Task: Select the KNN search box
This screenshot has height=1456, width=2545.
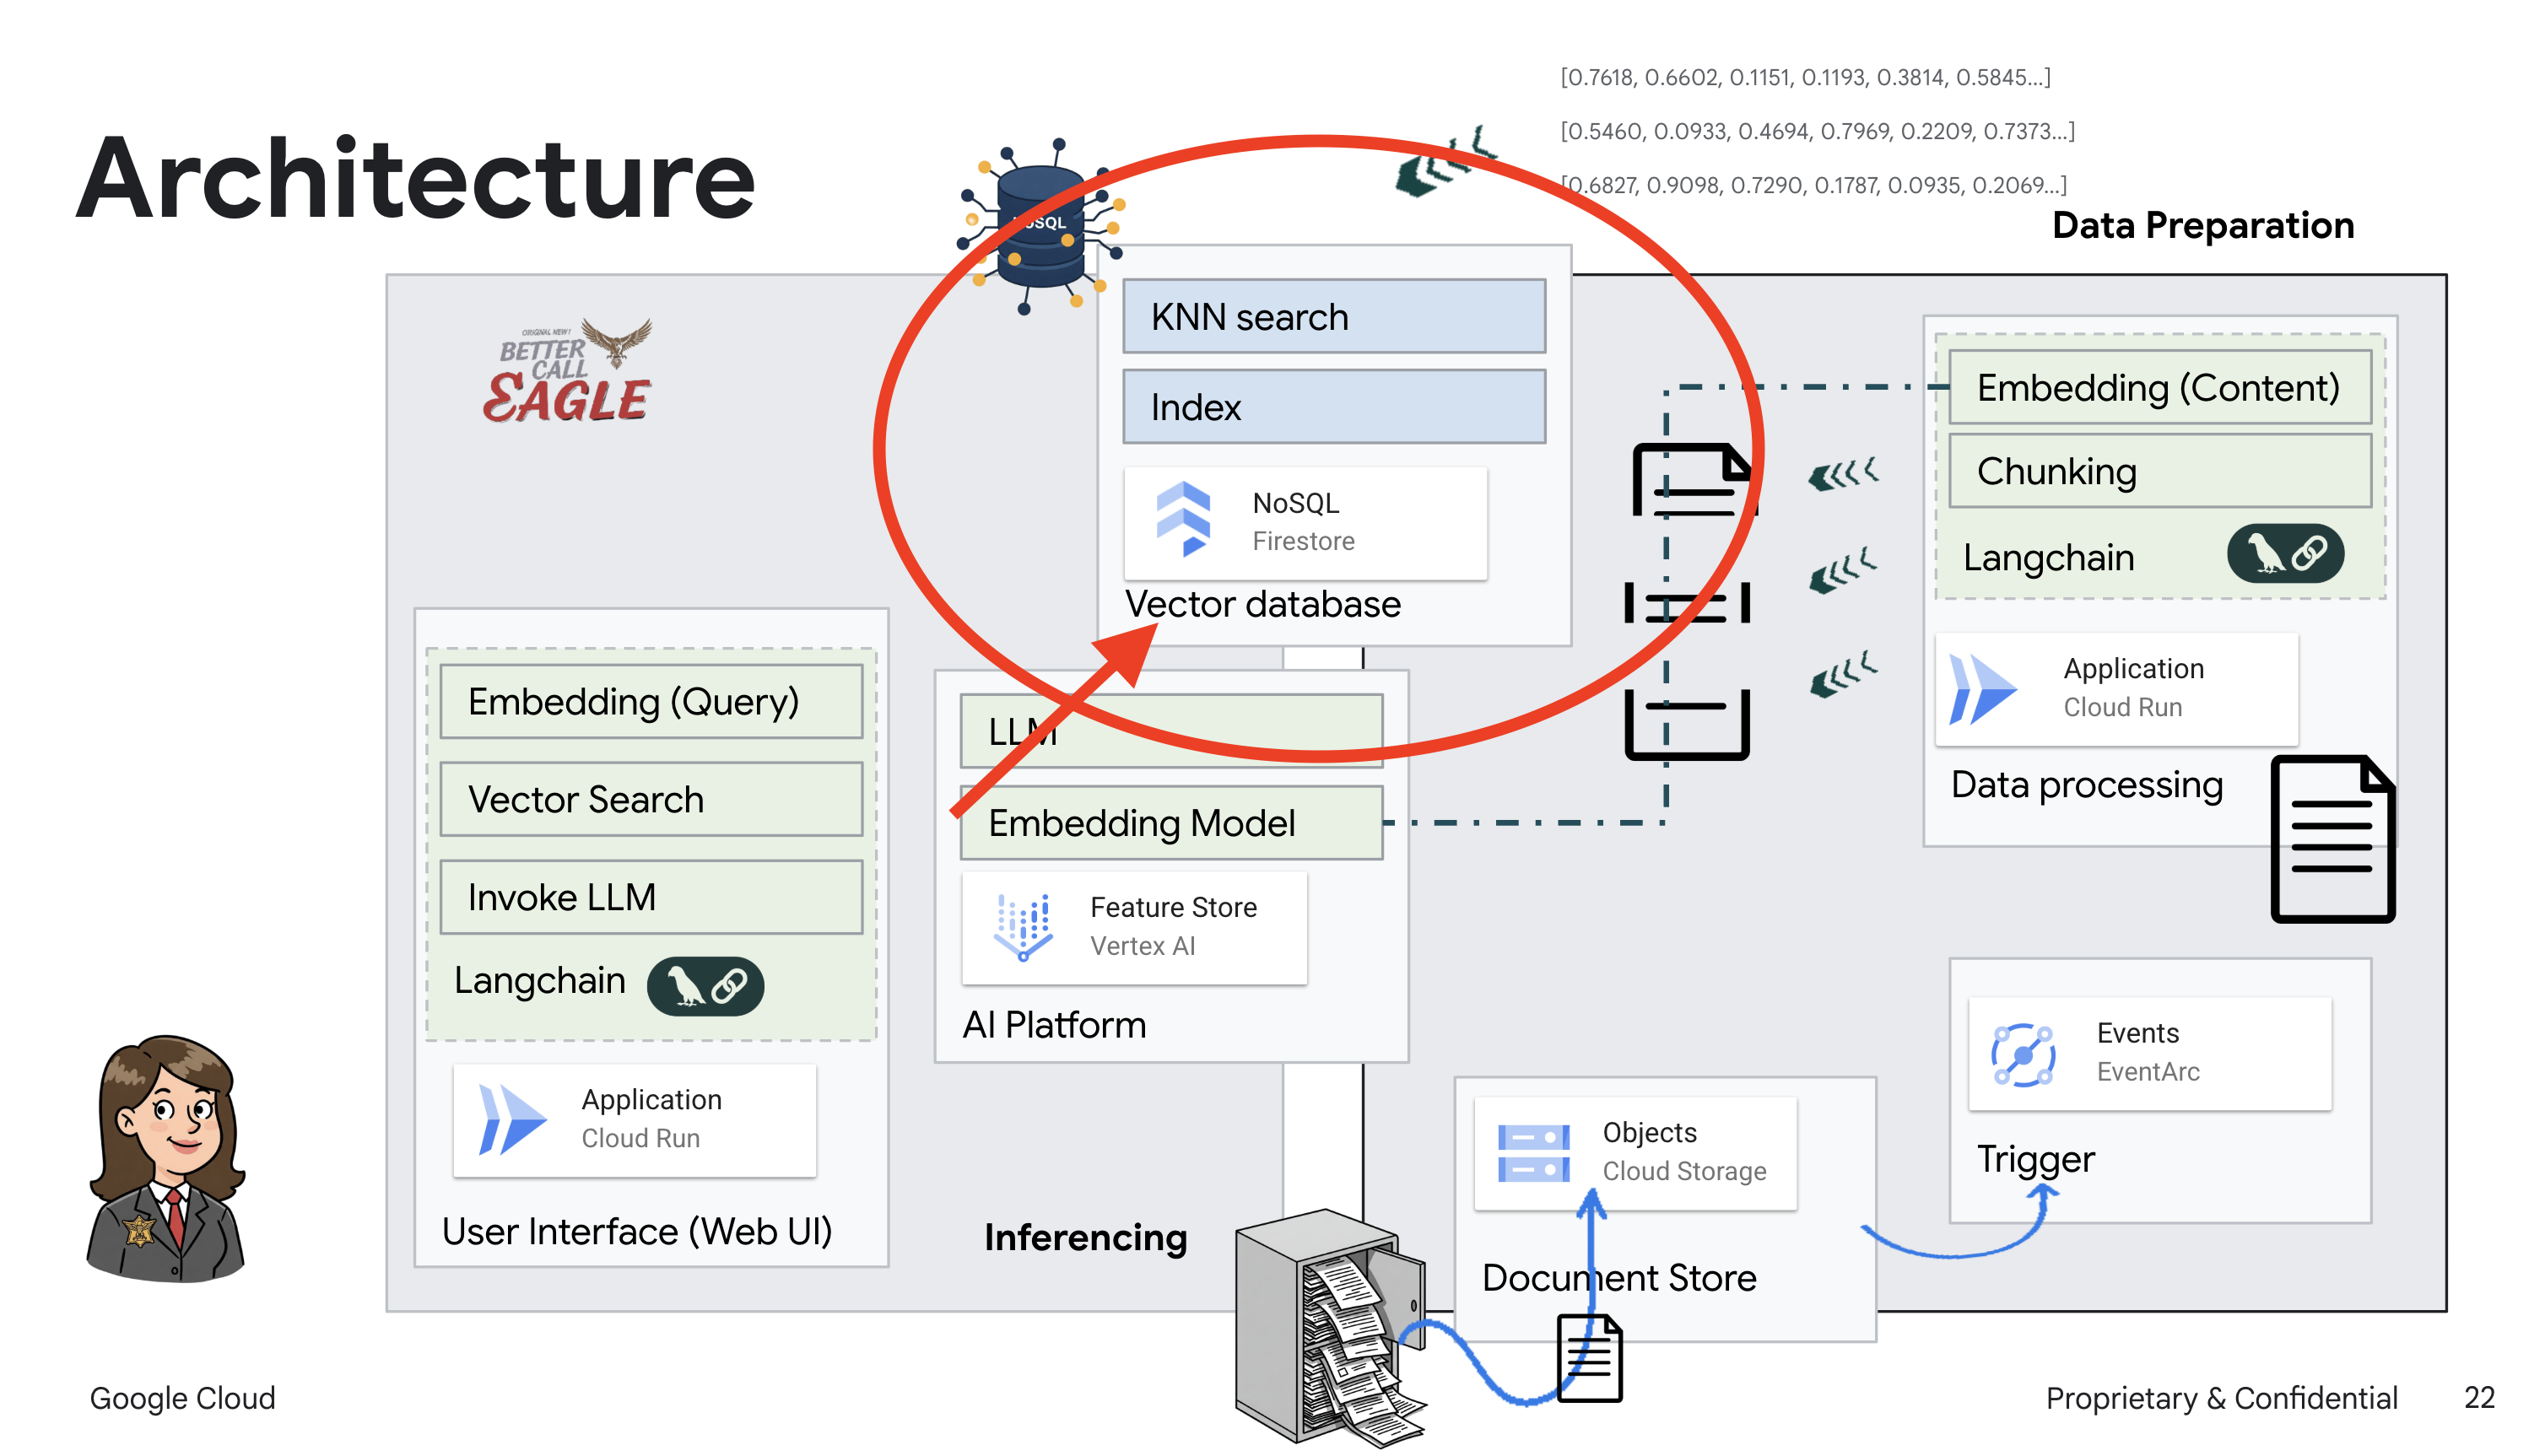Action: tap(1333, 317)
